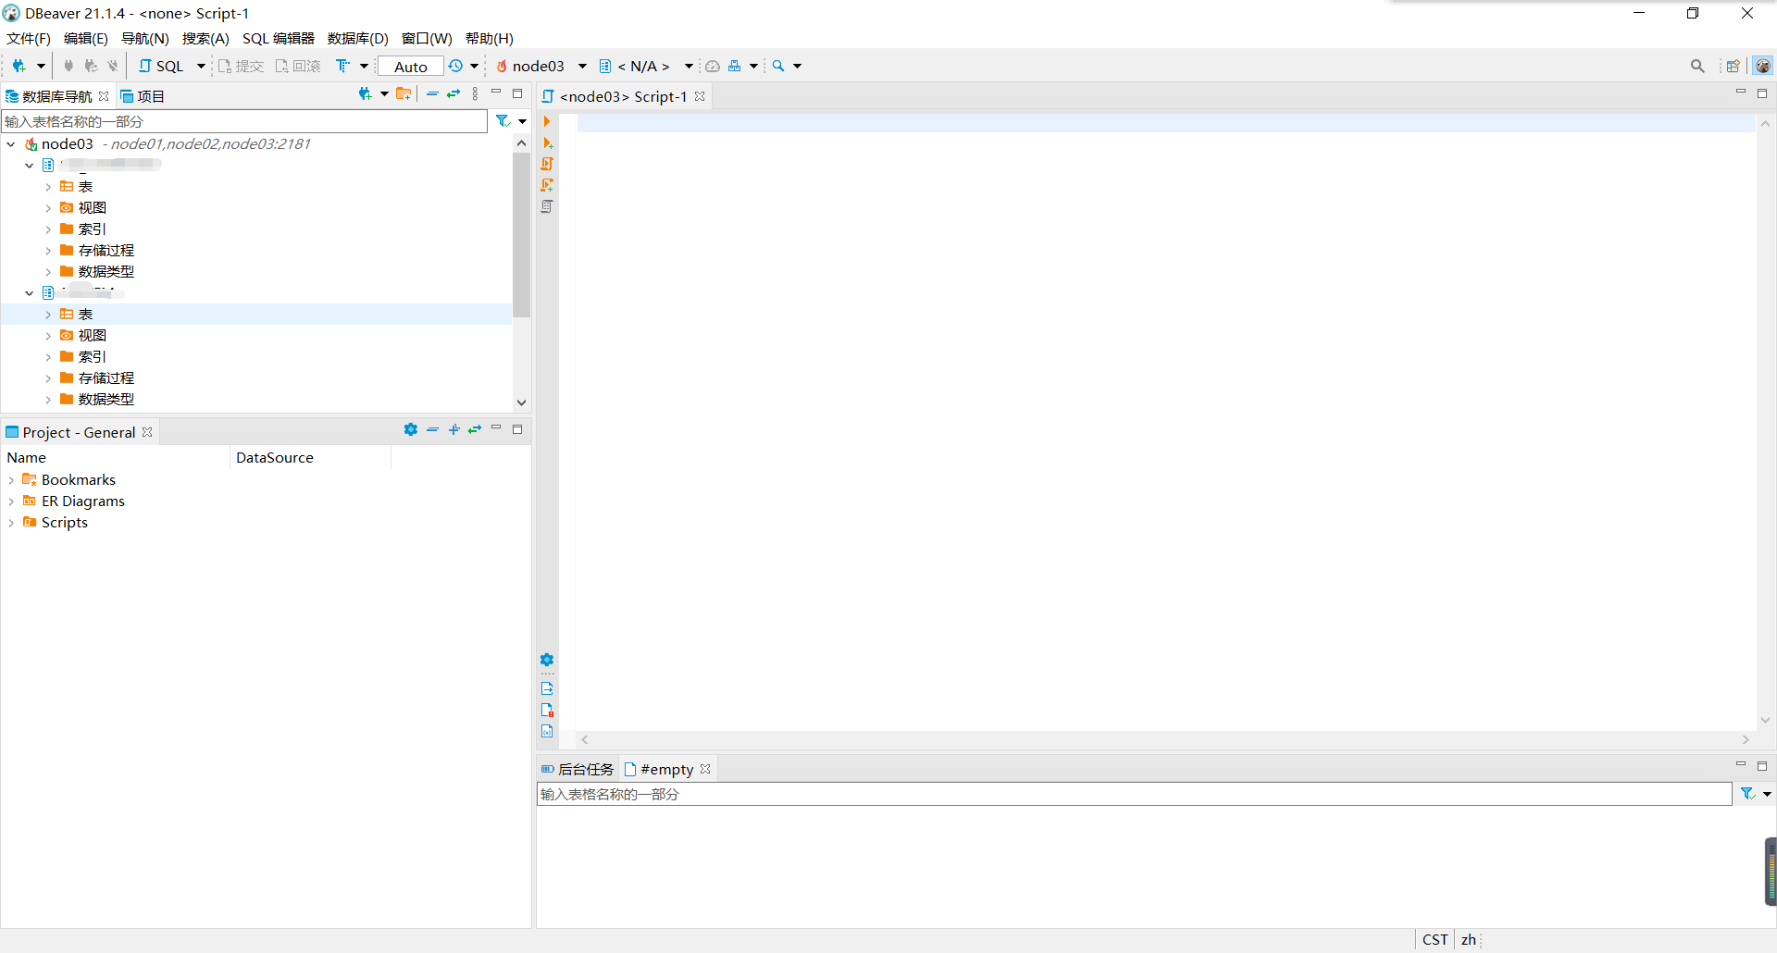Open dropdown arrow next to SQL button
The image size is (1777, 953).
(x=201, y=66)
